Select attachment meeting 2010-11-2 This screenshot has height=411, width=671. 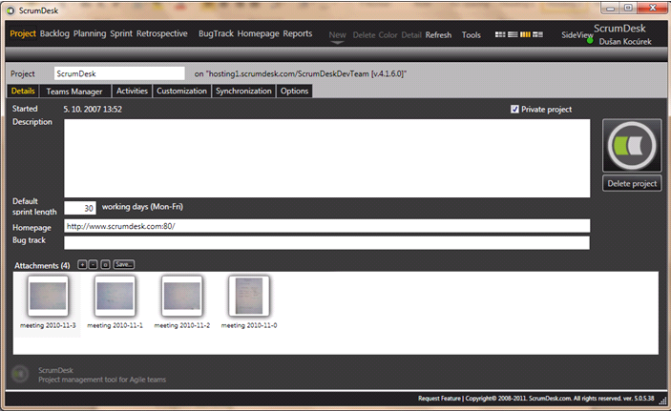[182, 303]
